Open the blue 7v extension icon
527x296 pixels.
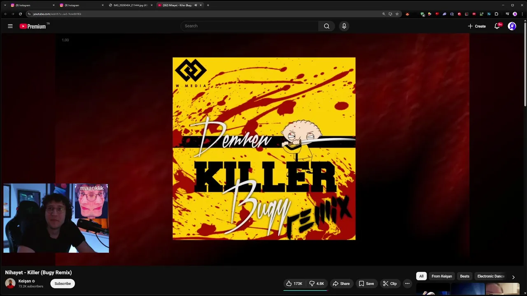489,14
